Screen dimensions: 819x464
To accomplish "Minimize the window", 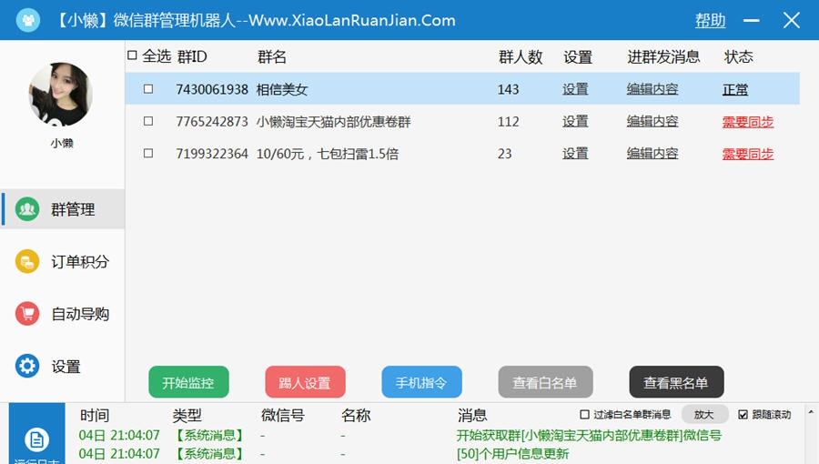I will (x=751, y=20).
